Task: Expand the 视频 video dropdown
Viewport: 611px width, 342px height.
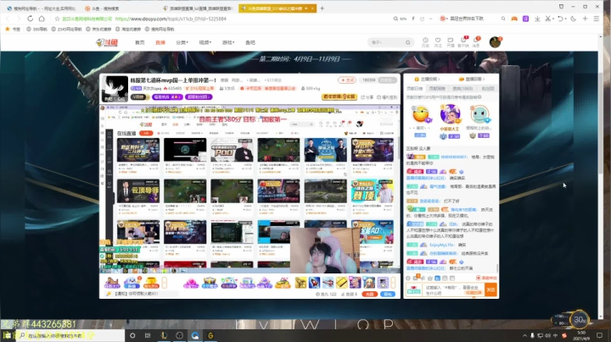Action: (x=205, y=42)
